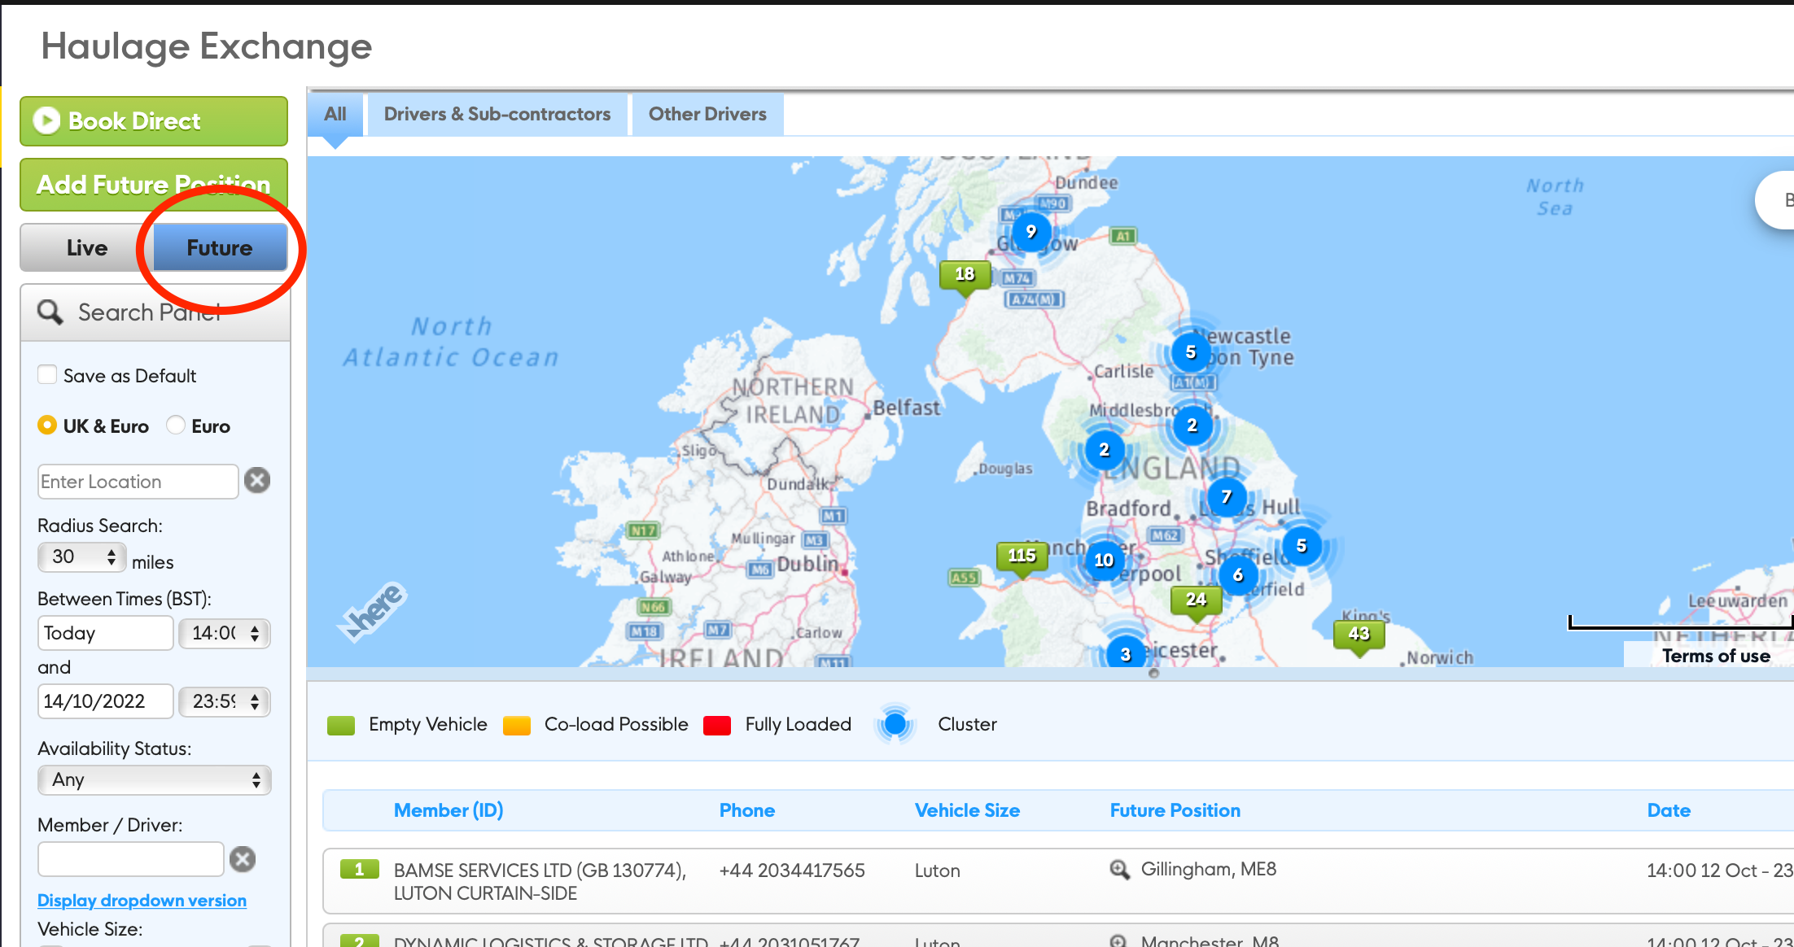
Task: Click the Search Panel header
Action: point(155,312)
